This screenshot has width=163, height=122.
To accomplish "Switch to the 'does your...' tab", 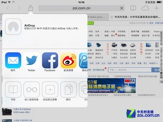I will (x=98, y=17).
